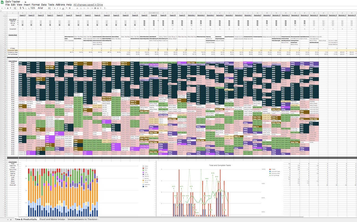Screen dimensions: 357x222
Task: Toggle Code checkbox for August 22
Action: click(x=98, y=25)
